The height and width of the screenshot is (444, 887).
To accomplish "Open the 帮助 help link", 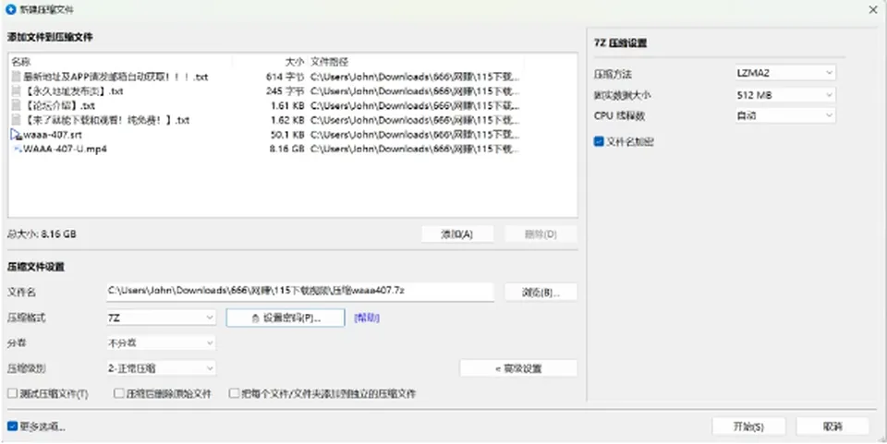I will point(367,318).
